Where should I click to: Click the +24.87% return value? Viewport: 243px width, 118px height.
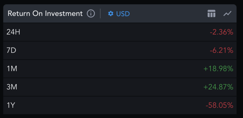(218, 87)
